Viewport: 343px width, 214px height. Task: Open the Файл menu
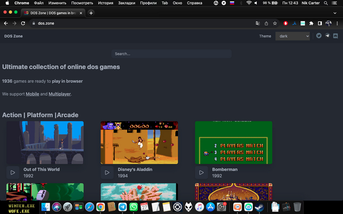pos(39,3)
